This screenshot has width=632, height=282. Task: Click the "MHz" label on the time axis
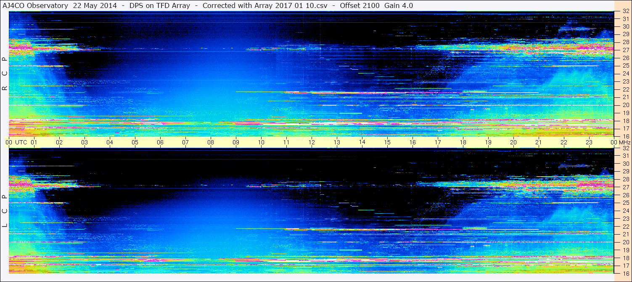[x=624, y=142]
